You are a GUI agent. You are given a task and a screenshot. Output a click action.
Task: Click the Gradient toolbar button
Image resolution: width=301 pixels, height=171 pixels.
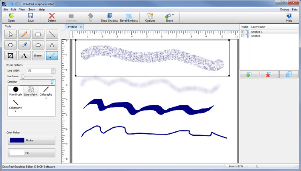(71, 18)
